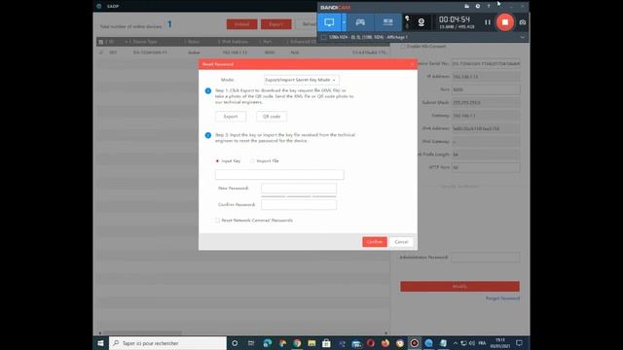
Task: Open Cortana circle icon on taskbar
Action: pos(235,343)
